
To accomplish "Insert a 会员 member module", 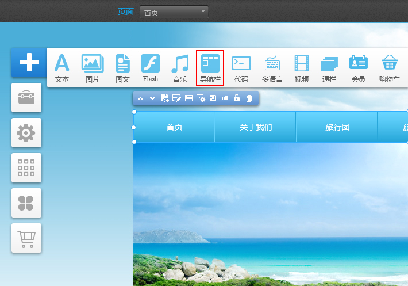I will click(358, 68).
